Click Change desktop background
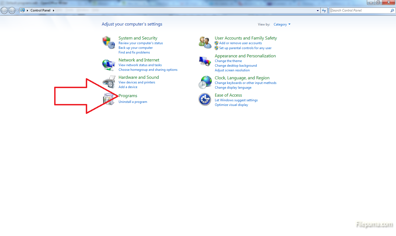 (236, 65)
